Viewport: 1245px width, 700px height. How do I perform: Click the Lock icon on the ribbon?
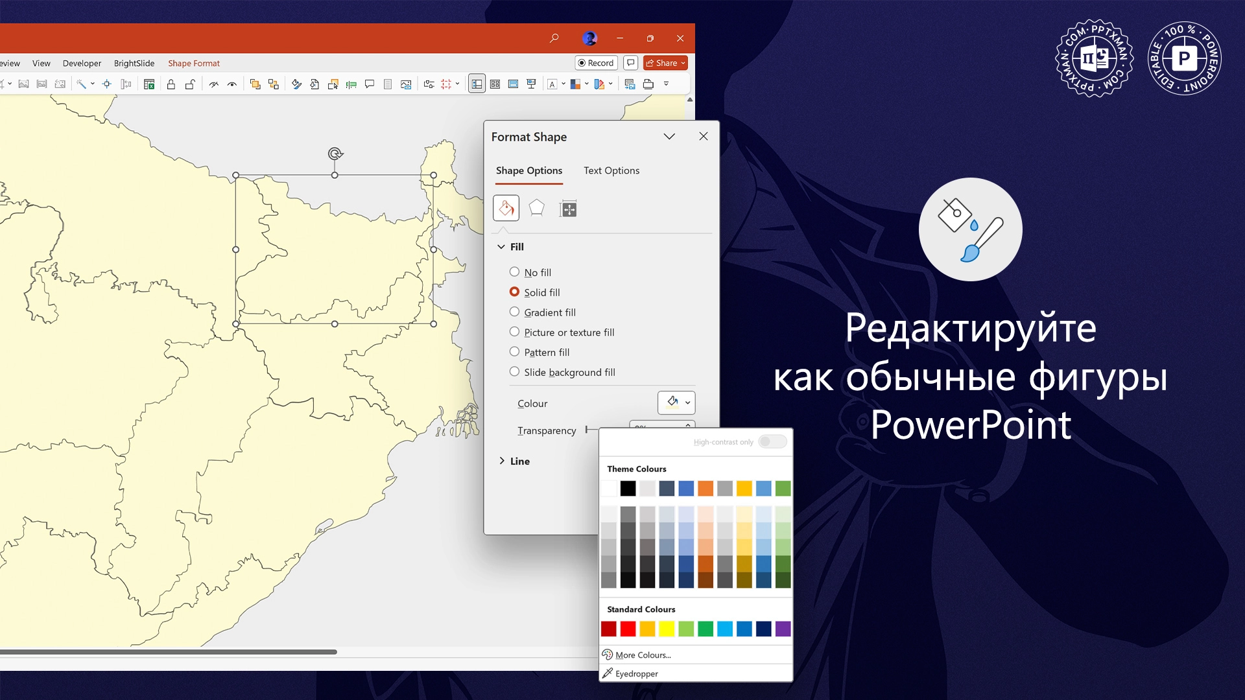tap(171, 84)
